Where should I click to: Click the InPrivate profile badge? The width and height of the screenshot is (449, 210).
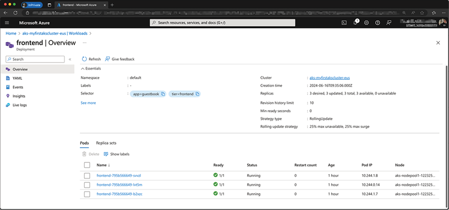point(32,5)
